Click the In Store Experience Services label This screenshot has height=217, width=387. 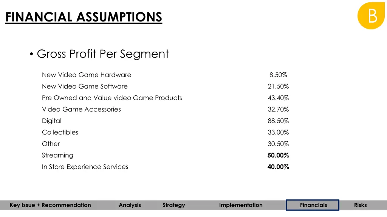click(85, 167)
